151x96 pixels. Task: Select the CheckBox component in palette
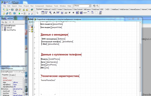[x=70, y=13]
